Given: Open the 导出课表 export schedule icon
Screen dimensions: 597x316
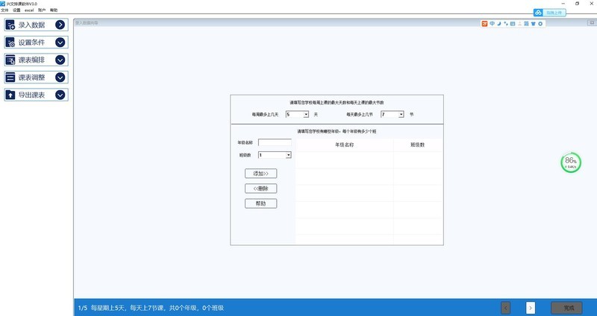Looking at the screenshot, I should pos(10,95).
